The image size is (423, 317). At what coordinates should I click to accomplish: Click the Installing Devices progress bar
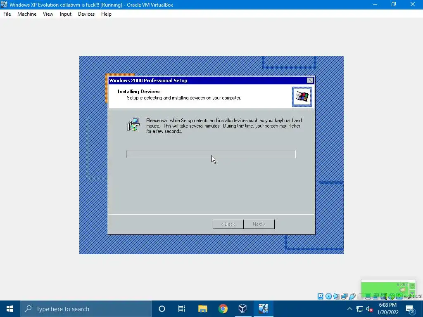[x=211, y=154]
